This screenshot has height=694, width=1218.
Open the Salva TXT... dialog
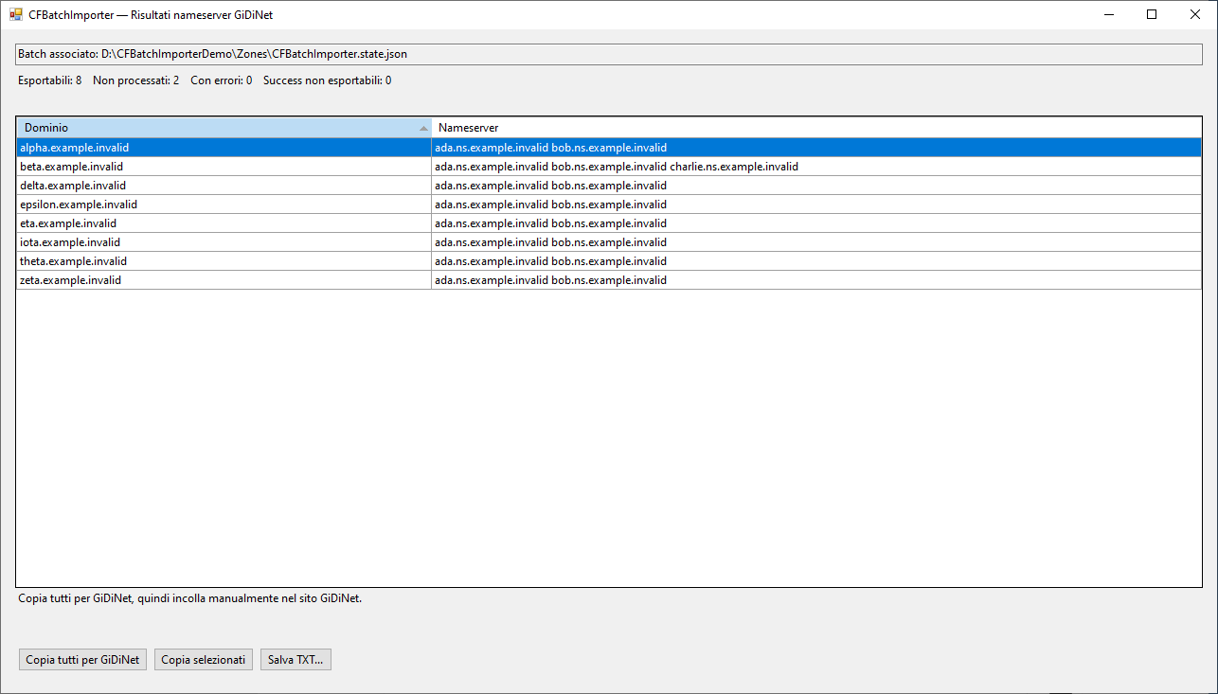296,660
